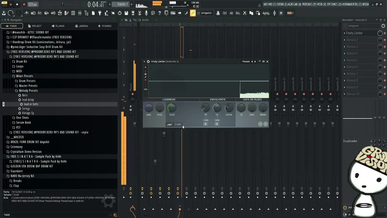Viewport: 387px width, 218px height.
Task: Open the Fruity Limiter Presets menu
Action: tap(246, 61)
